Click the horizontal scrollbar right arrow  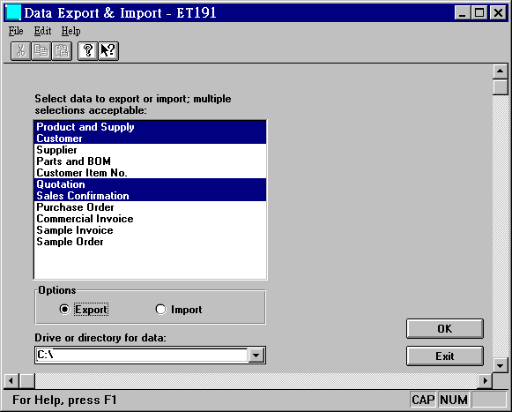485,380
